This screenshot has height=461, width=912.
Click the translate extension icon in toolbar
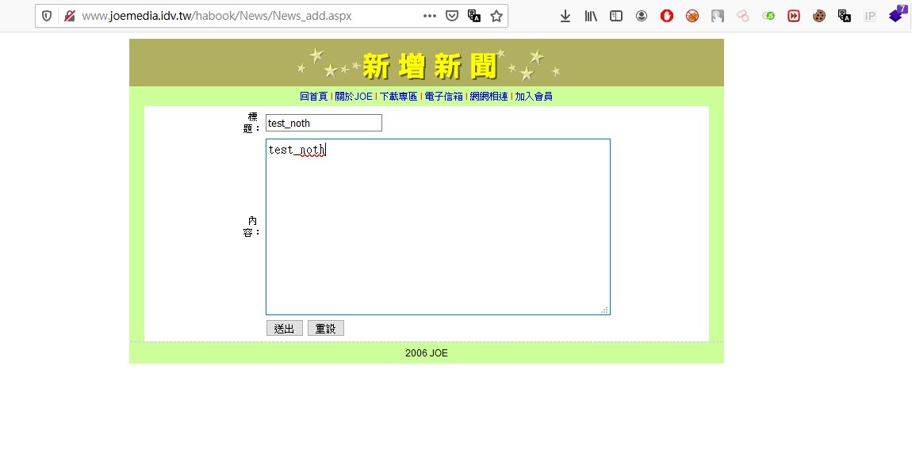tap(845, 17)
